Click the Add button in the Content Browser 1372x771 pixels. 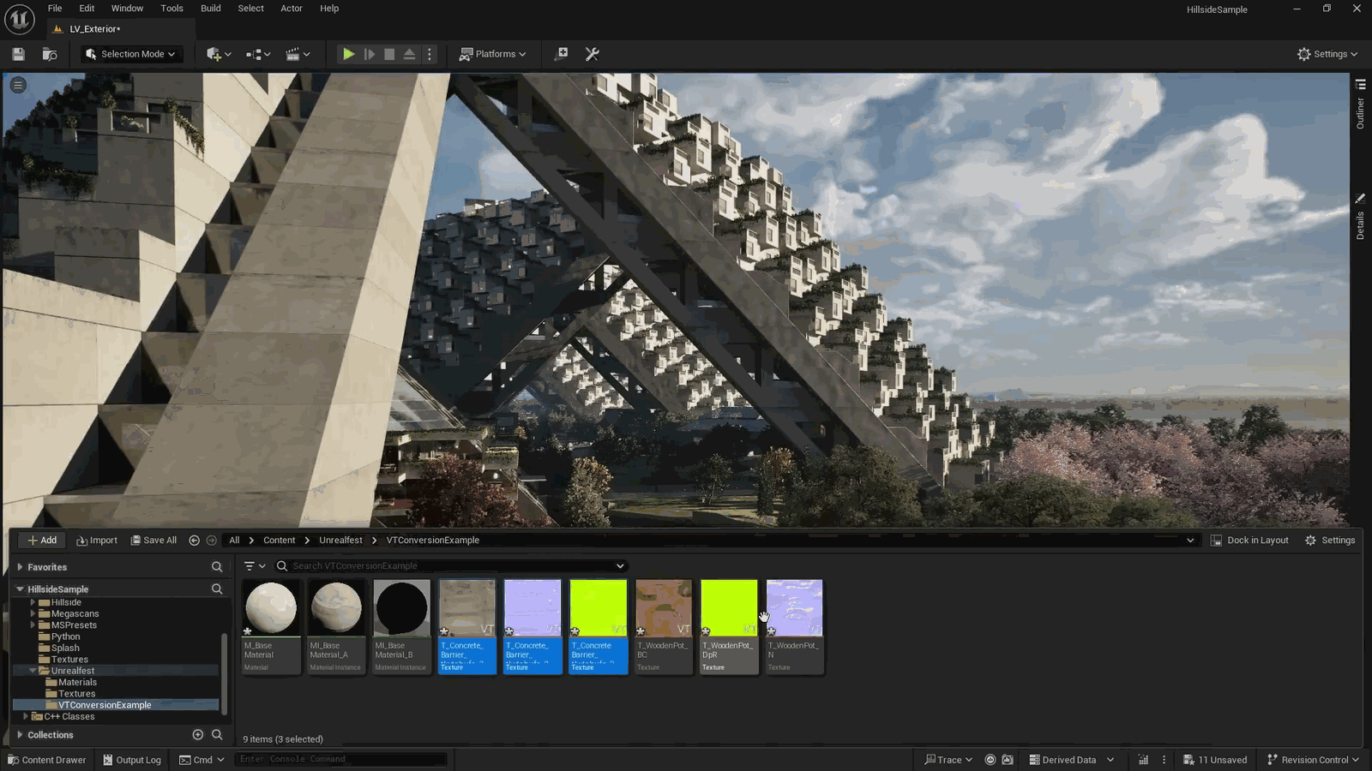pos(42,541)
